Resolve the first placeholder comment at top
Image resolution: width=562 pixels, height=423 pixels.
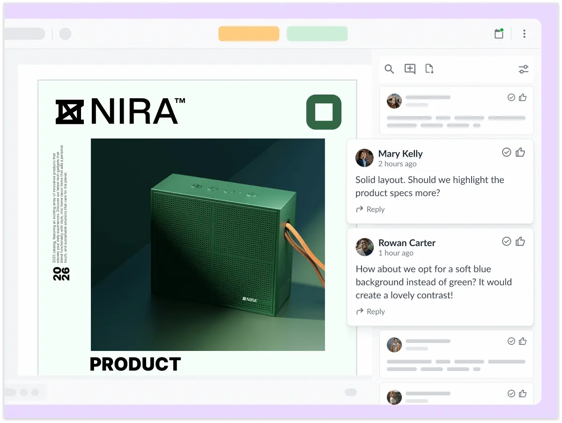(511, 97)
